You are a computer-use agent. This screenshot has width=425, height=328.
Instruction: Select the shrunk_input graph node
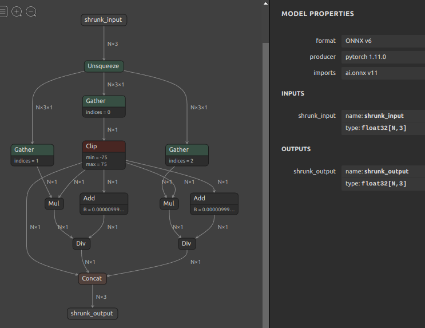[104, 20]
